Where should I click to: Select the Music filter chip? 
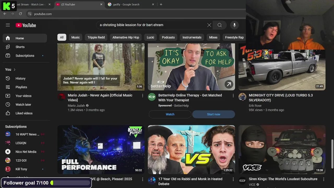click(75, 37)
